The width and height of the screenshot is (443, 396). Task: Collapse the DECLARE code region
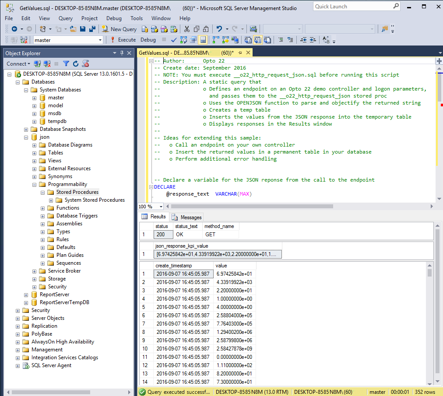pyautogui.click(x=151, y=187)
